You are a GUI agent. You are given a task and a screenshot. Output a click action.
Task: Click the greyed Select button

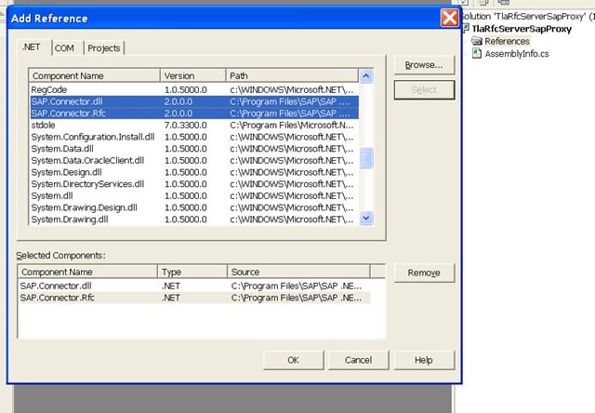424,90
